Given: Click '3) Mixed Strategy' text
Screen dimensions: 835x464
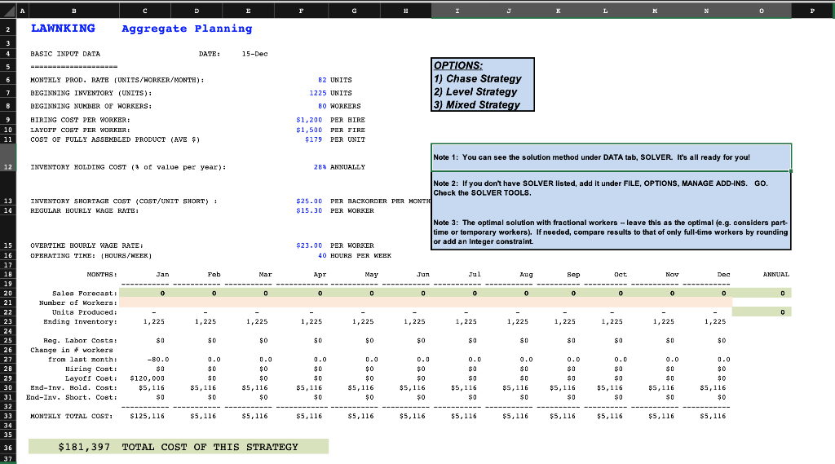Looking at the screenshot, I should click(476, 105).
